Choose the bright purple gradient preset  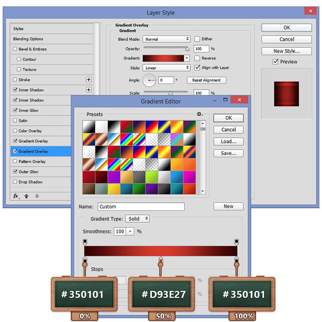[114, 177]
